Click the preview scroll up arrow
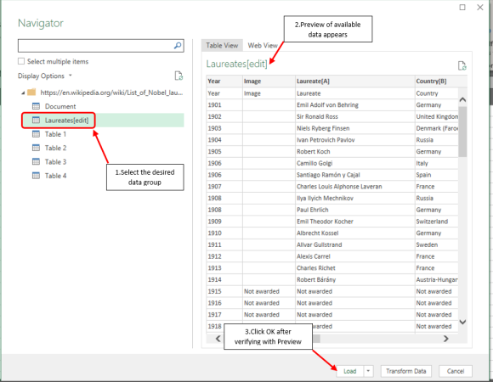 (x=462, y=100)
